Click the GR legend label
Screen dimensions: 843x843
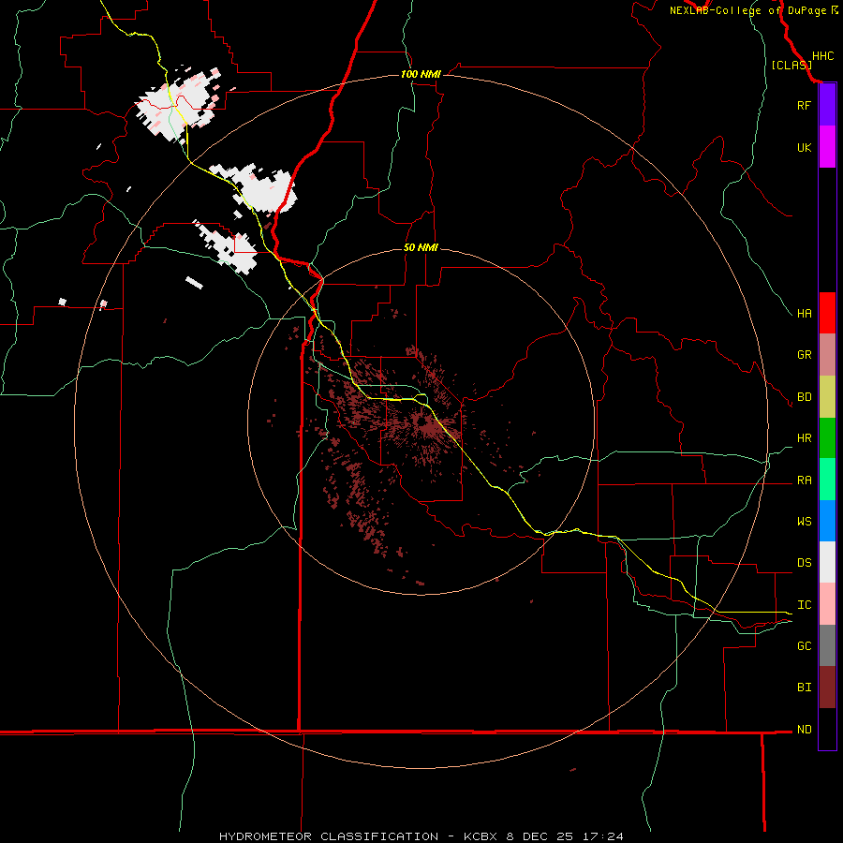804,355
